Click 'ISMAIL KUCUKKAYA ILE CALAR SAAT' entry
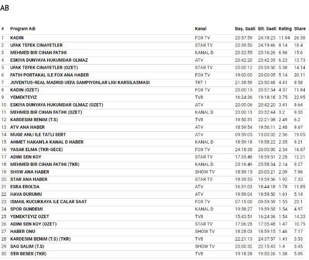The width and height of the screenshot is (309, 260). click(x=49, y=202)
